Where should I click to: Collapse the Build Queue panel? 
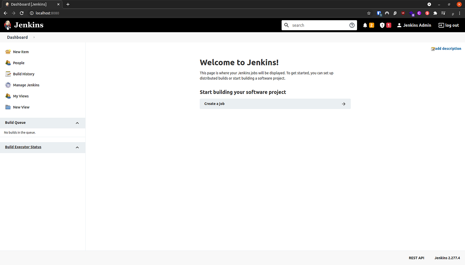click(77, 123)
